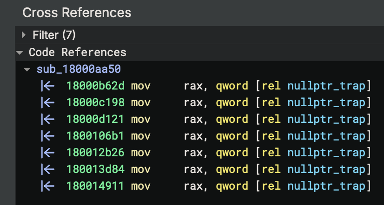Open cross reference at address 180012b26
Screen dimensions: 384x205
coord(95,153)
